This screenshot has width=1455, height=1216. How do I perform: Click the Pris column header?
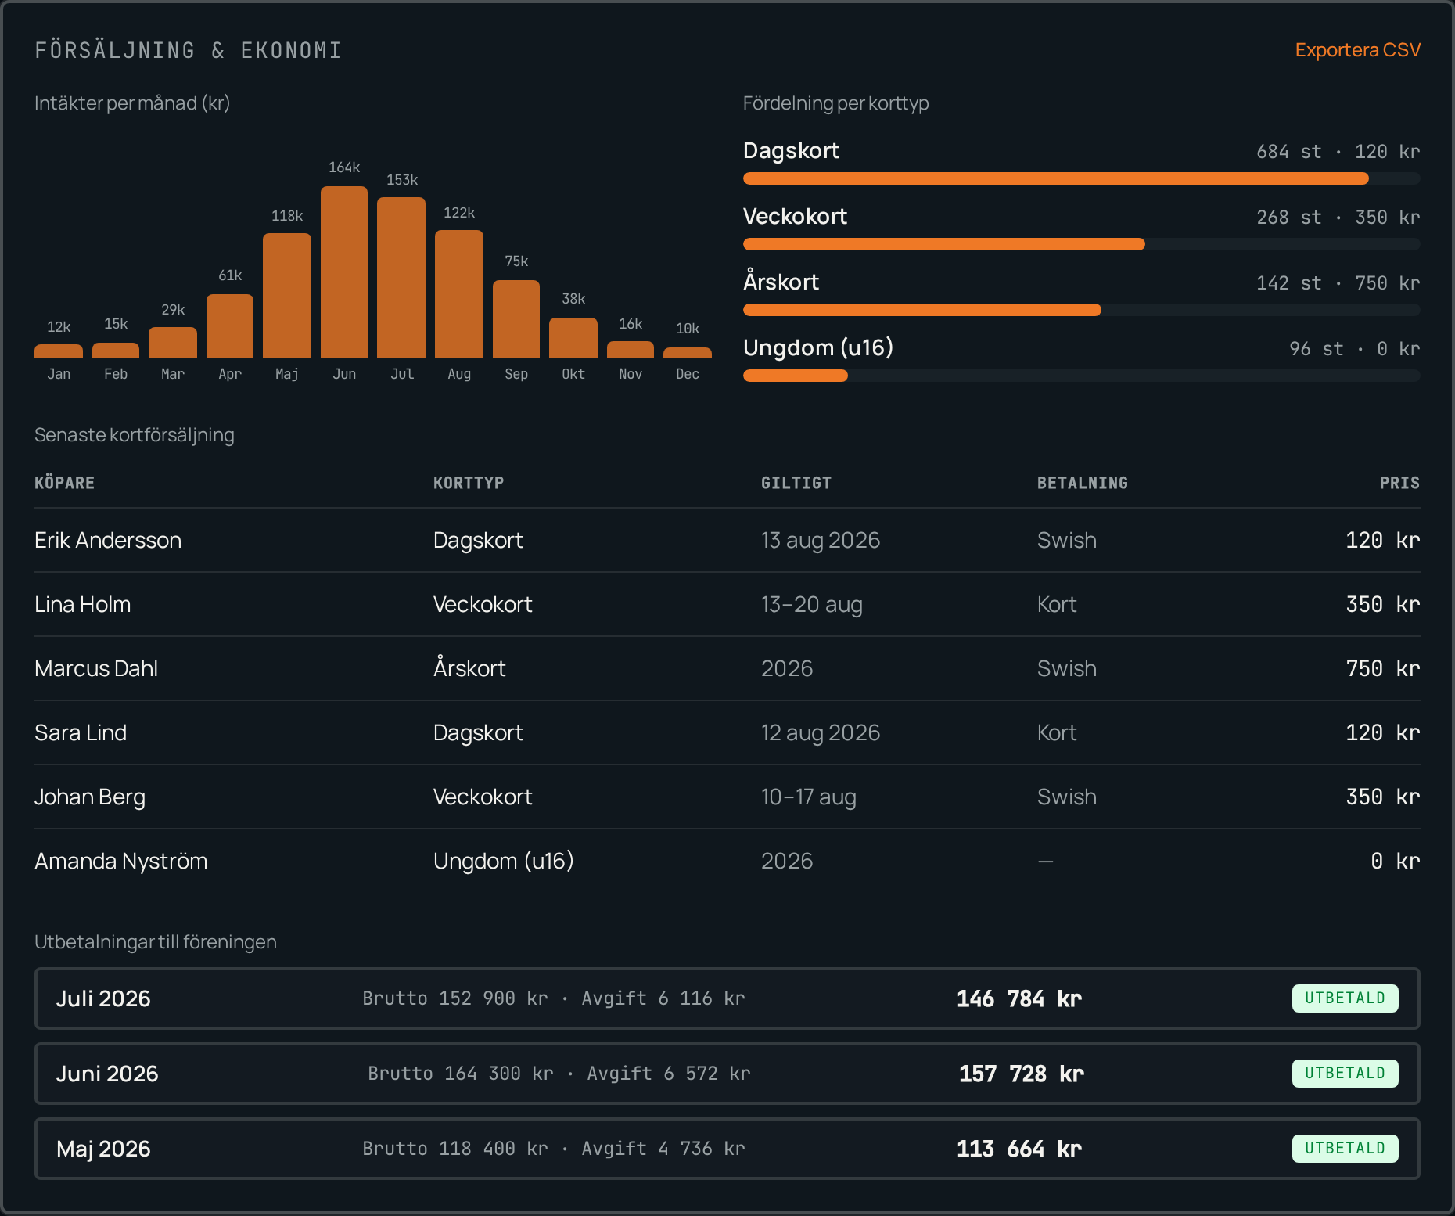(x=1399, y=483)
